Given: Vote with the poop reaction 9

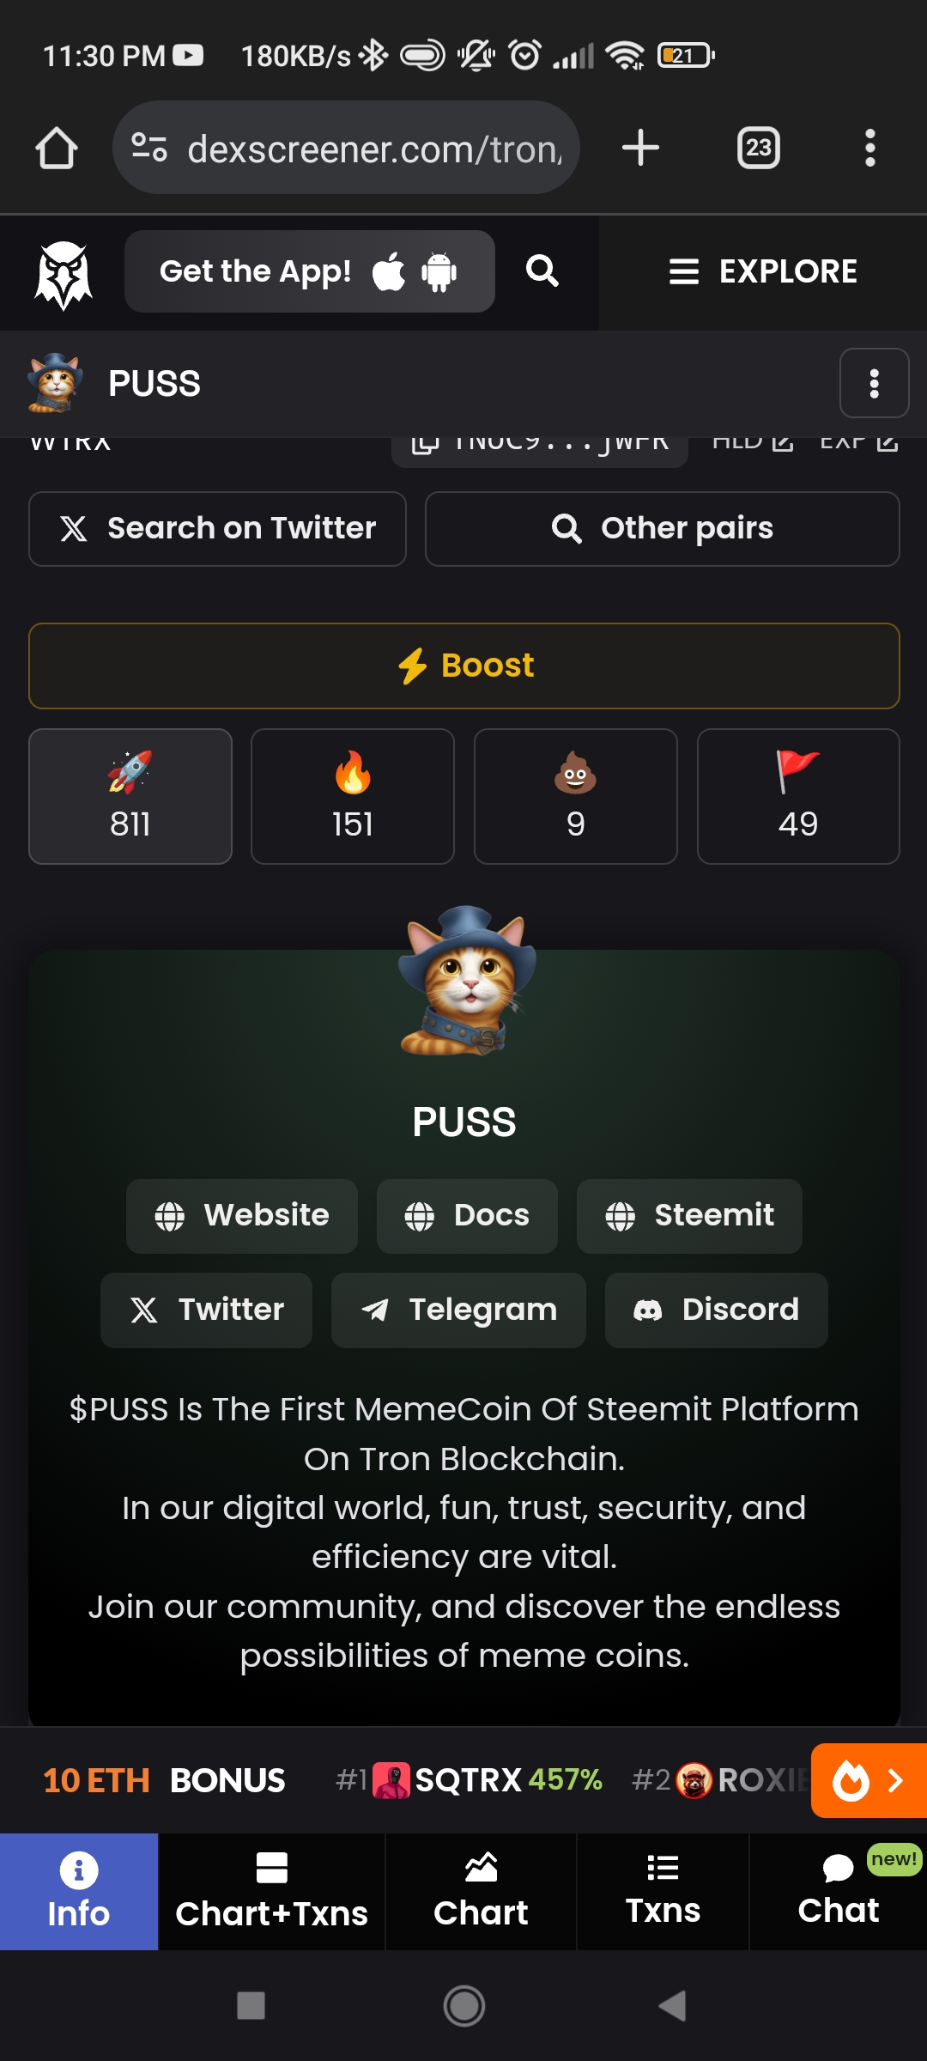Looking at the screenshot, I should click(576, 796).
